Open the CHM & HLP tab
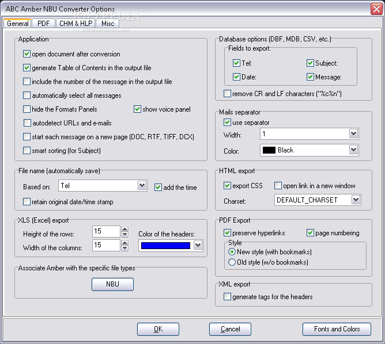Screen dimensions: 385x344 click(76, 24)
